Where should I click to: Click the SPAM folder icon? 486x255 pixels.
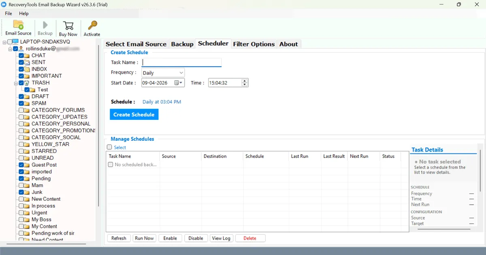point(28,103)
